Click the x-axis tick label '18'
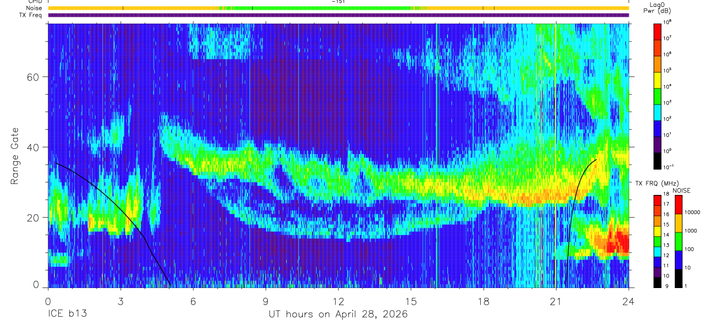The image size is (707, 326). pos(483,301)
